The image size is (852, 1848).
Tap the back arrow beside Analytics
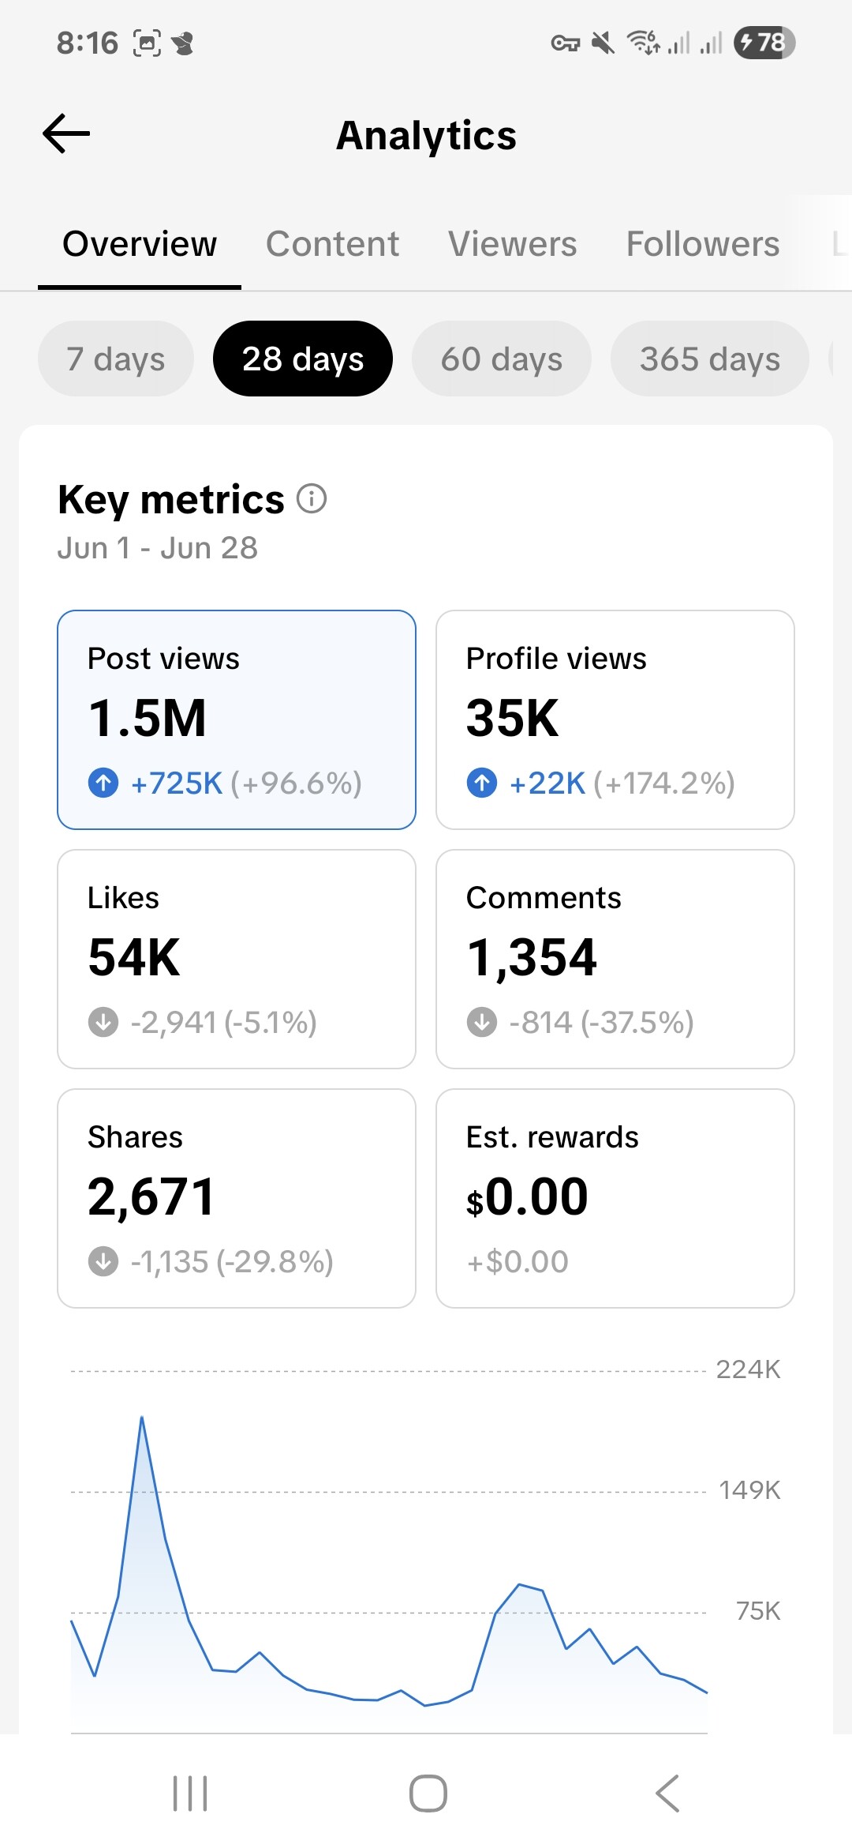66,133
